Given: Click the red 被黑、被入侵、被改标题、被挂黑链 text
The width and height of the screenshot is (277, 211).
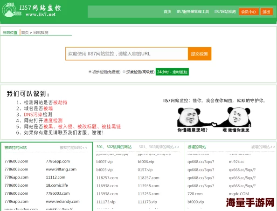Looking at the screenshot, I should coord(82,127).
